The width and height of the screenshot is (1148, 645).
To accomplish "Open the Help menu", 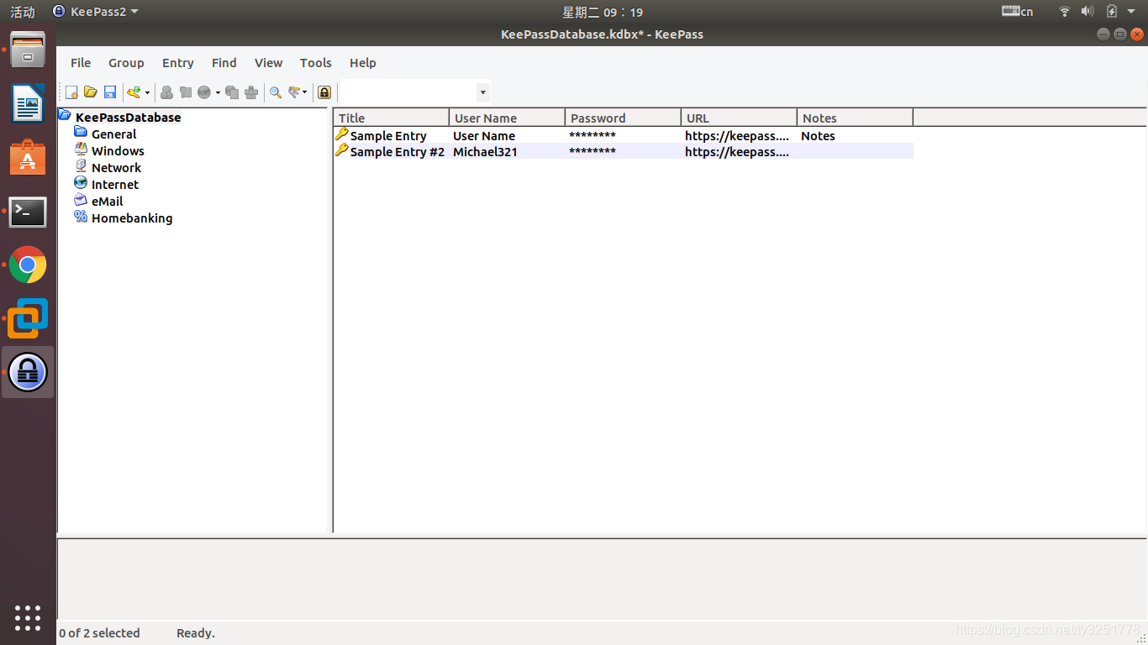I will click(363, 63).
